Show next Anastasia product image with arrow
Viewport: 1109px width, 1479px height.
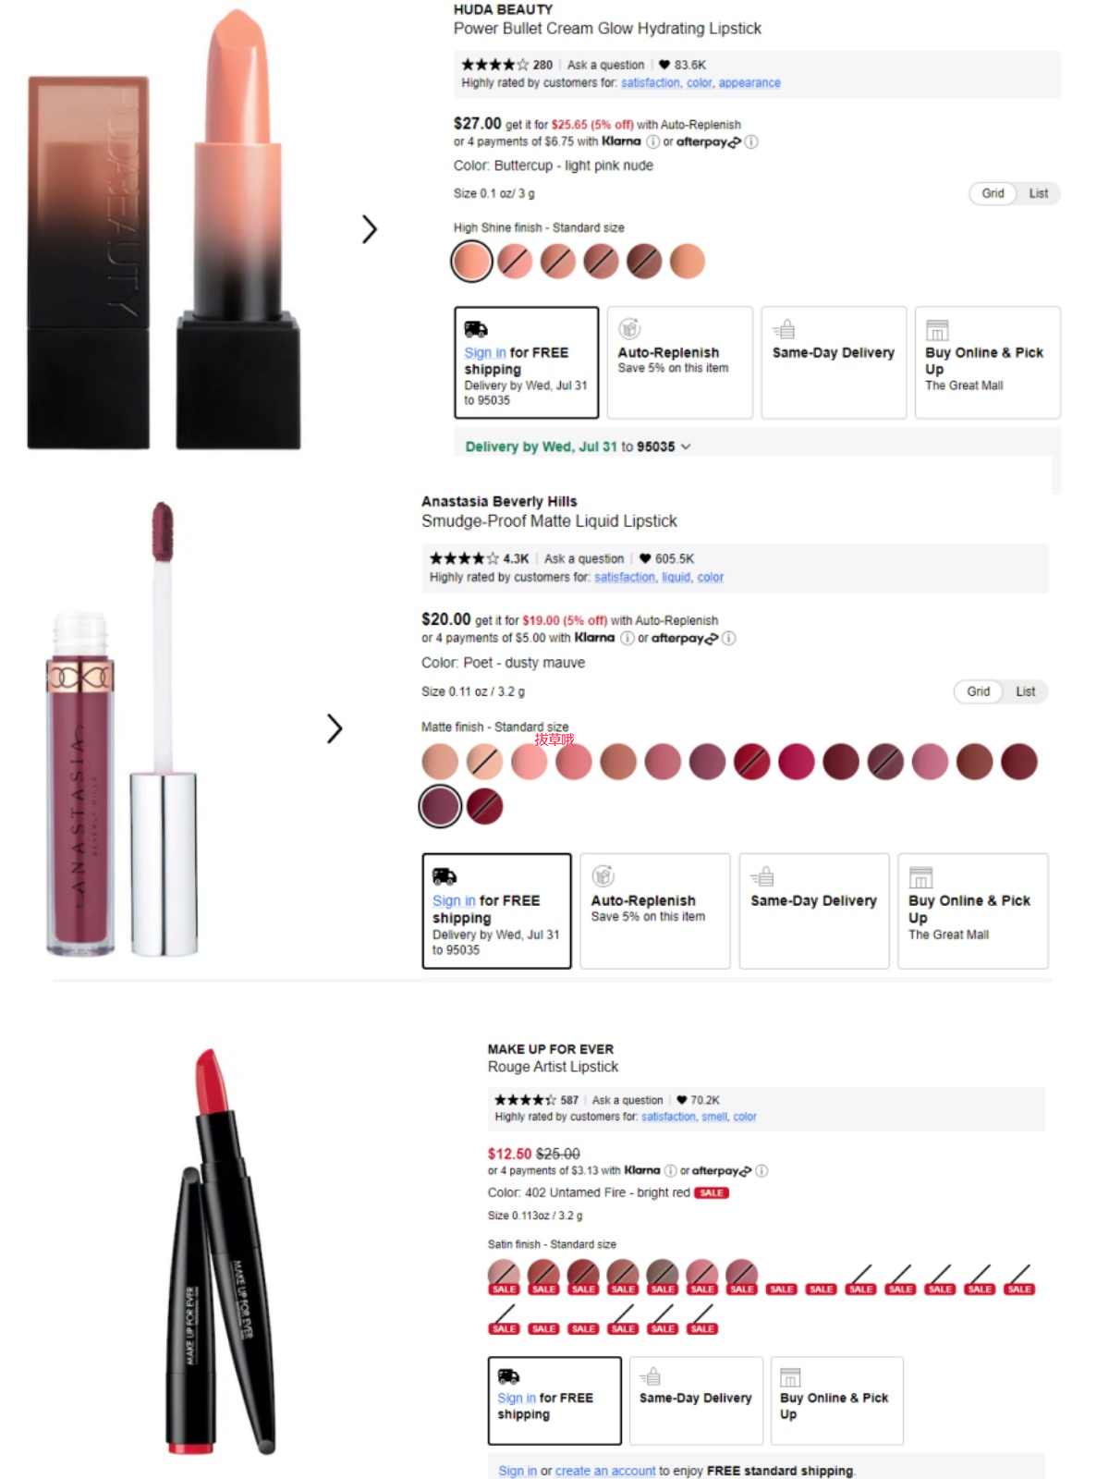(335, 728)
